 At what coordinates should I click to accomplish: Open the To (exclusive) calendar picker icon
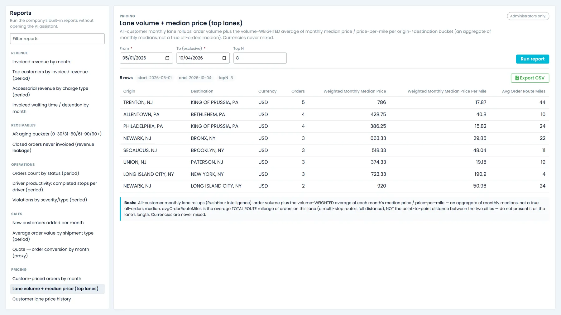[224, 58]
